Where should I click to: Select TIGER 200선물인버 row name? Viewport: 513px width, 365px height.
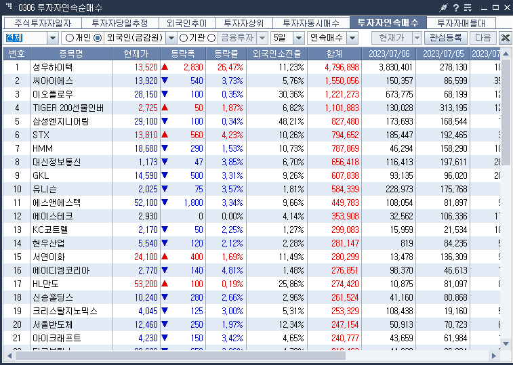68,108
